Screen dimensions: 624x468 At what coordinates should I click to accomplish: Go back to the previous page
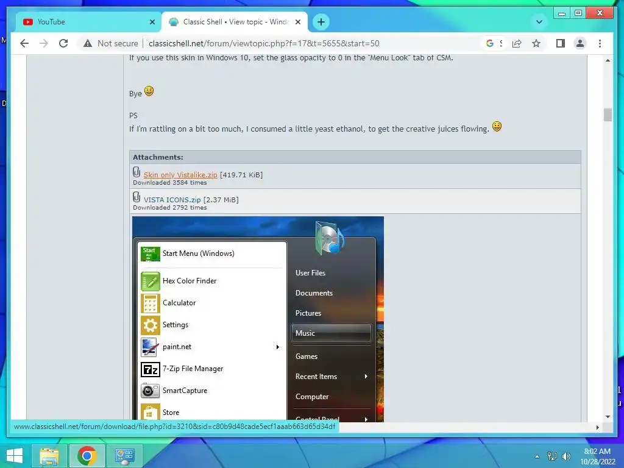pyautogui.click(x=24, y=43)
